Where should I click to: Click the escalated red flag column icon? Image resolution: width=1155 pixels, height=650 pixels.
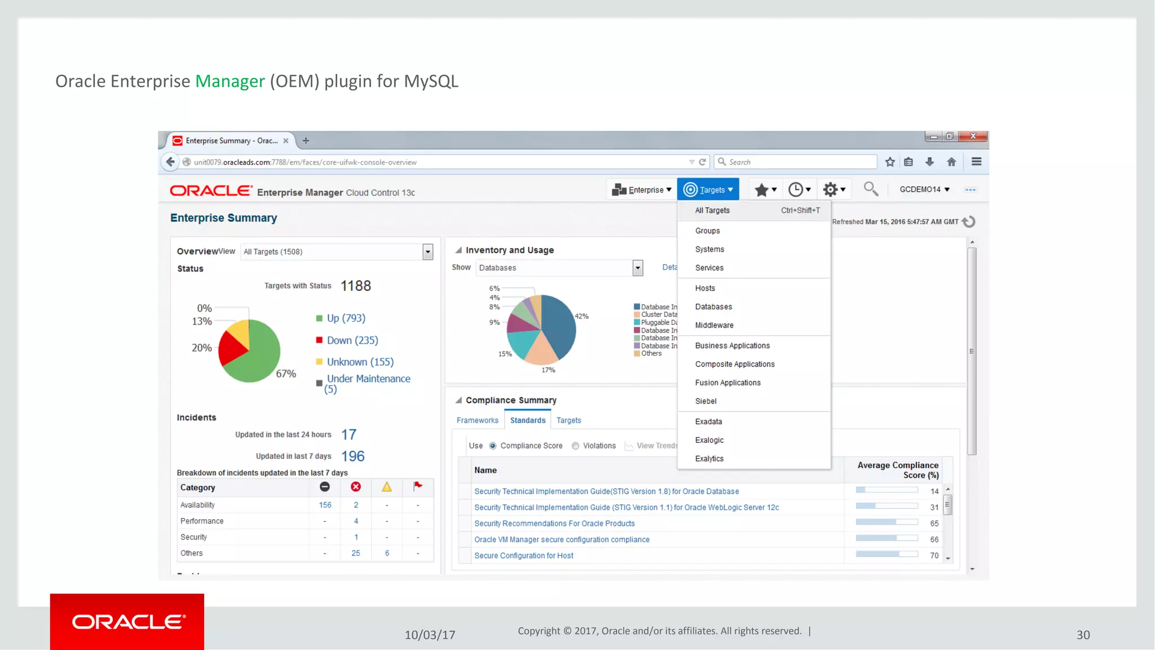pyautogui.click(x=418, y=486)
